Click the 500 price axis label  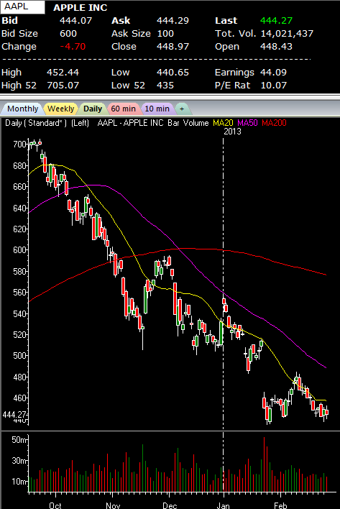19,356
